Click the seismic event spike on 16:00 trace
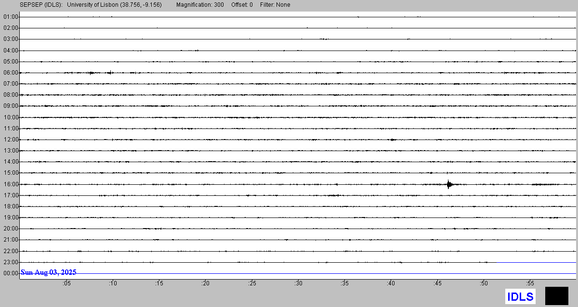 449,184
